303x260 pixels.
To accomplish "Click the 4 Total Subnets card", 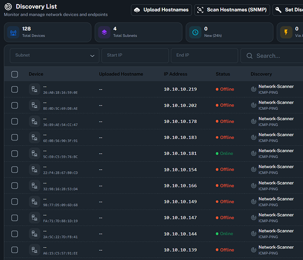I will tap(138, 32).
